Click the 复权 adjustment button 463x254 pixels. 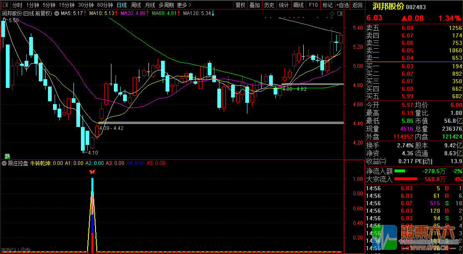[241, 5]
